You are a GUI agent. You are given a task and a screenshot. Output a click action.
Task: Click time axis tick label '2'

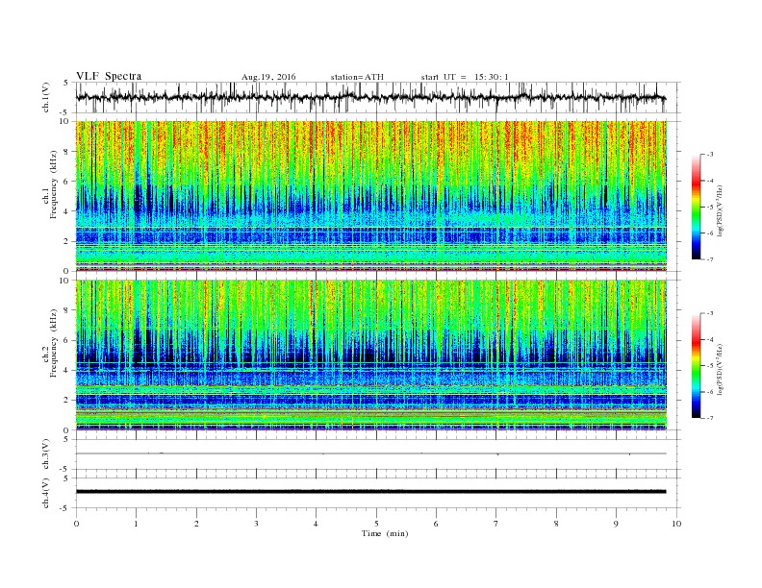click(x=196, y=524)
